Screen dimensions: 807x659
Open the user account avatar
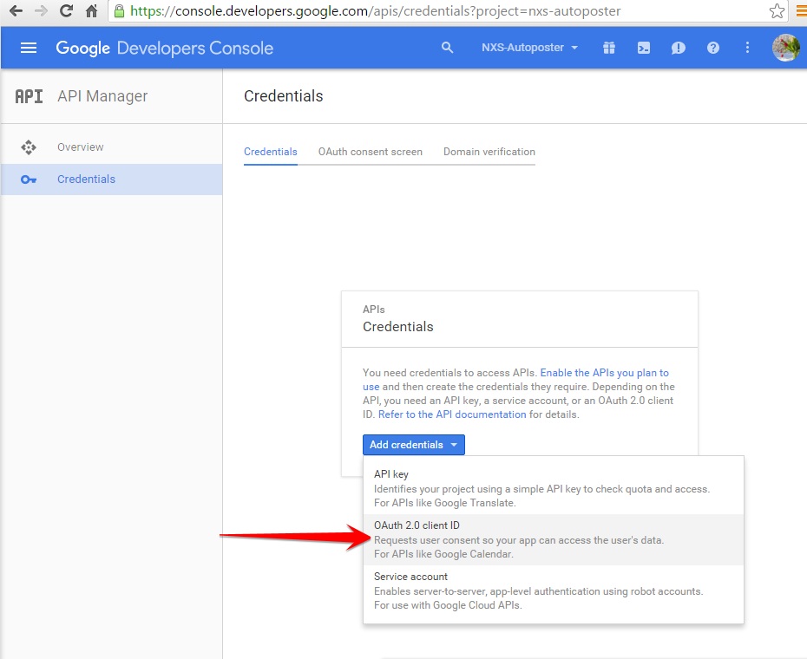pyautogui.click(x=786, y=48)
